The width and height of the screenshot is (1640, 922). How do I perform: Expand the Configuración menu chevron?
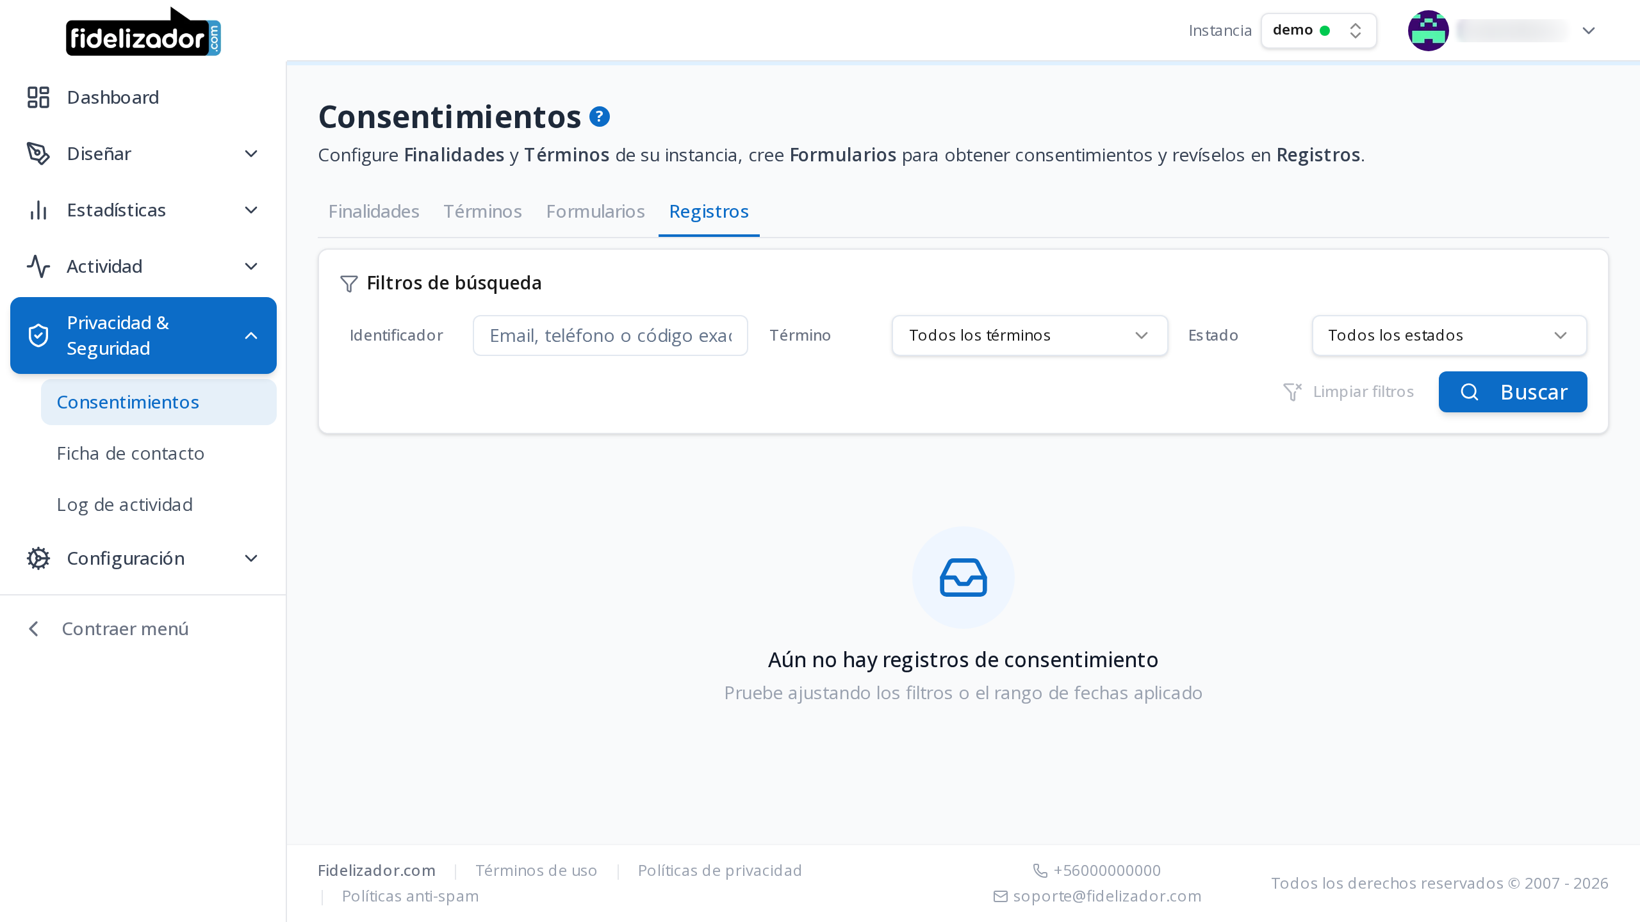pyautogui.click(x=251, y=558)
